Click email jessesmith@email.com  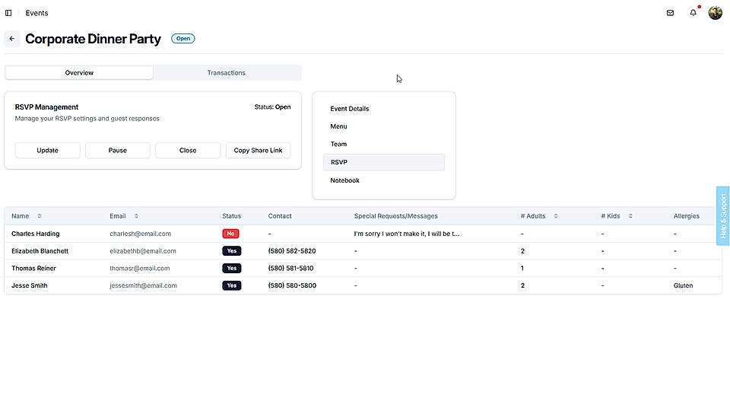144,285
